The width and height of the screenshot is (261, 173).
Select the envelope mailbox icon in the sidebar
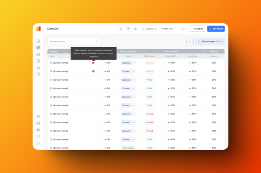pos(38,54)
